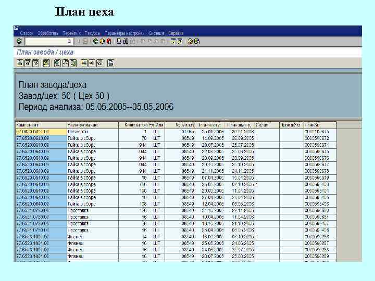Click quantity cell with value 70
The height and width of the screenshot is (281, 375).
tap(133, 138)
